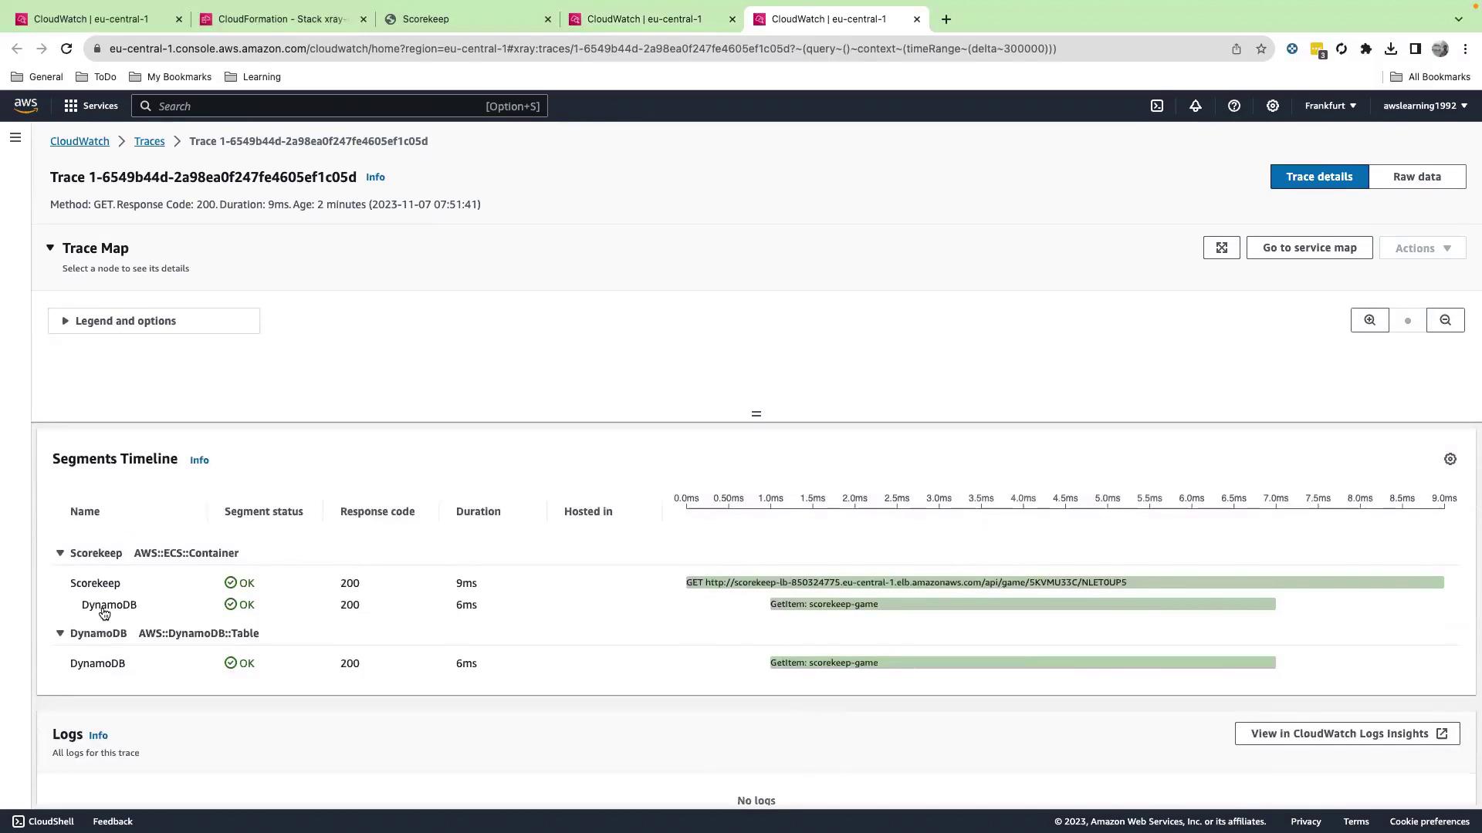Open the Frankfurt region dropdown
The height and width of the screenshot is (833, 1482).
(x=1329, y=106)
